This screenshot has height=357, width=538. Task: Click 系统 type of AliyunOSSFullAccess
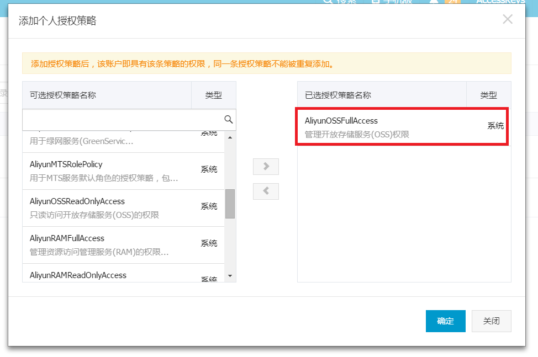[495, 126]
